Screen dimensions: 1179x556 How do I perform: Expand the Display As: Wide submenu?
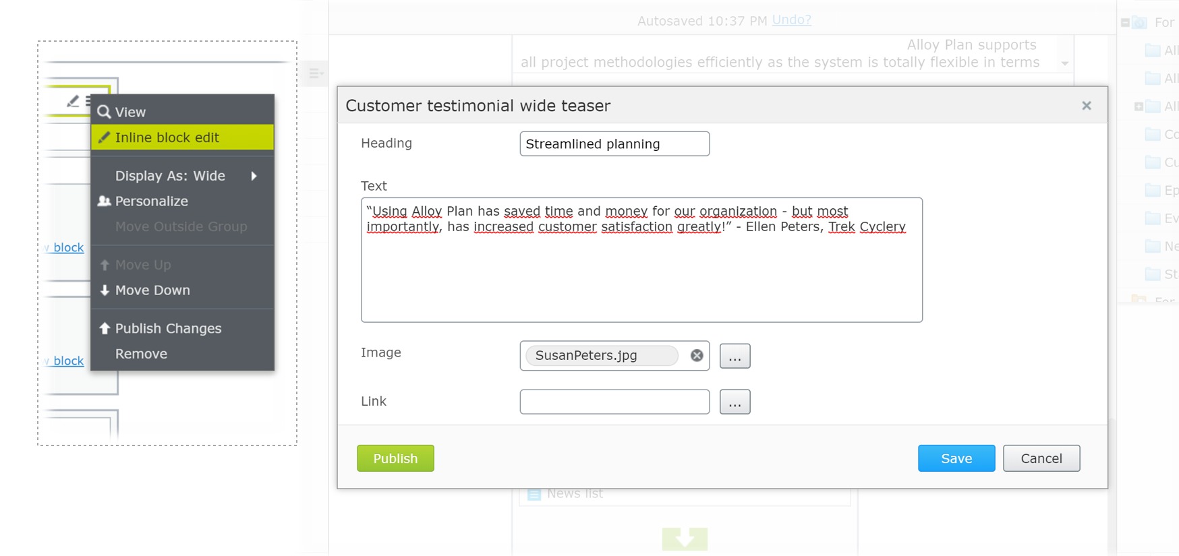pyautogui.click(x=254, y=176)
